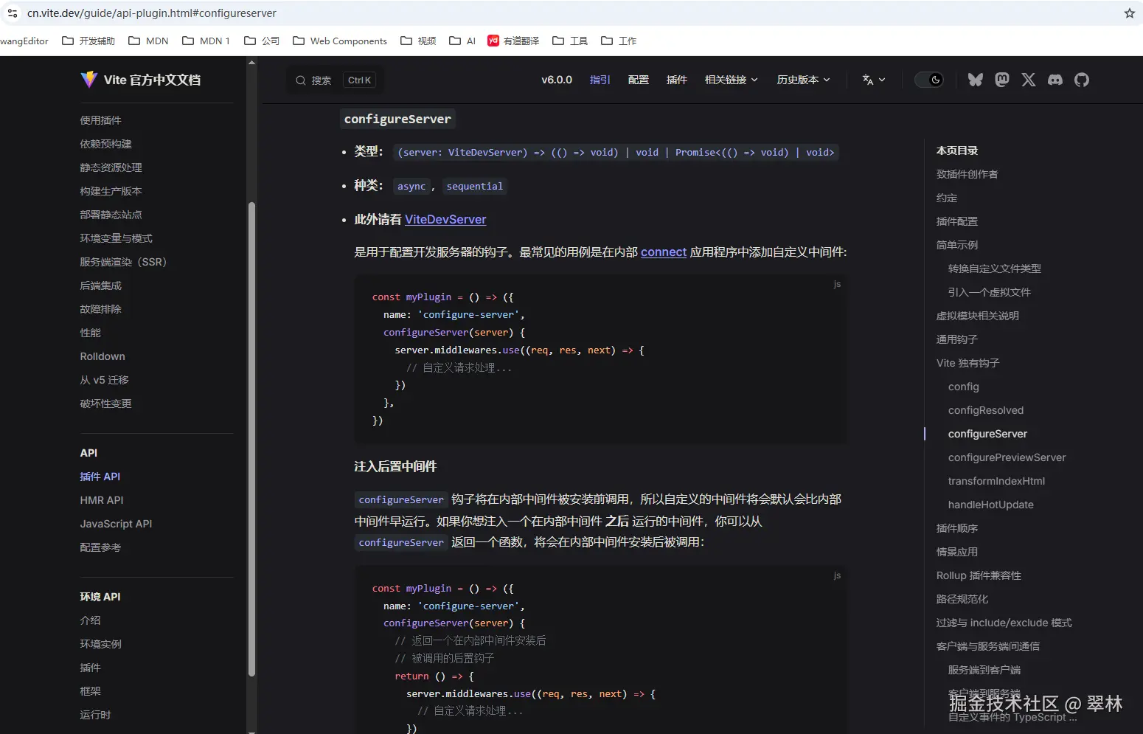
Task: Click the browser address bar URL
Action: tap(152, 13)
